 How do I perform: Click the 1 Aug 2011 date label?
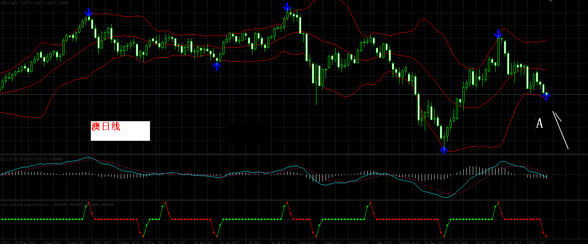pyautogui.click(x=306, y=242)
